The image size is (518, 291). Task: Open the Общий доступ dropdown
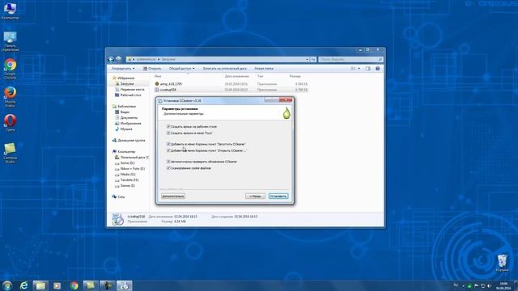click(181, 68)
